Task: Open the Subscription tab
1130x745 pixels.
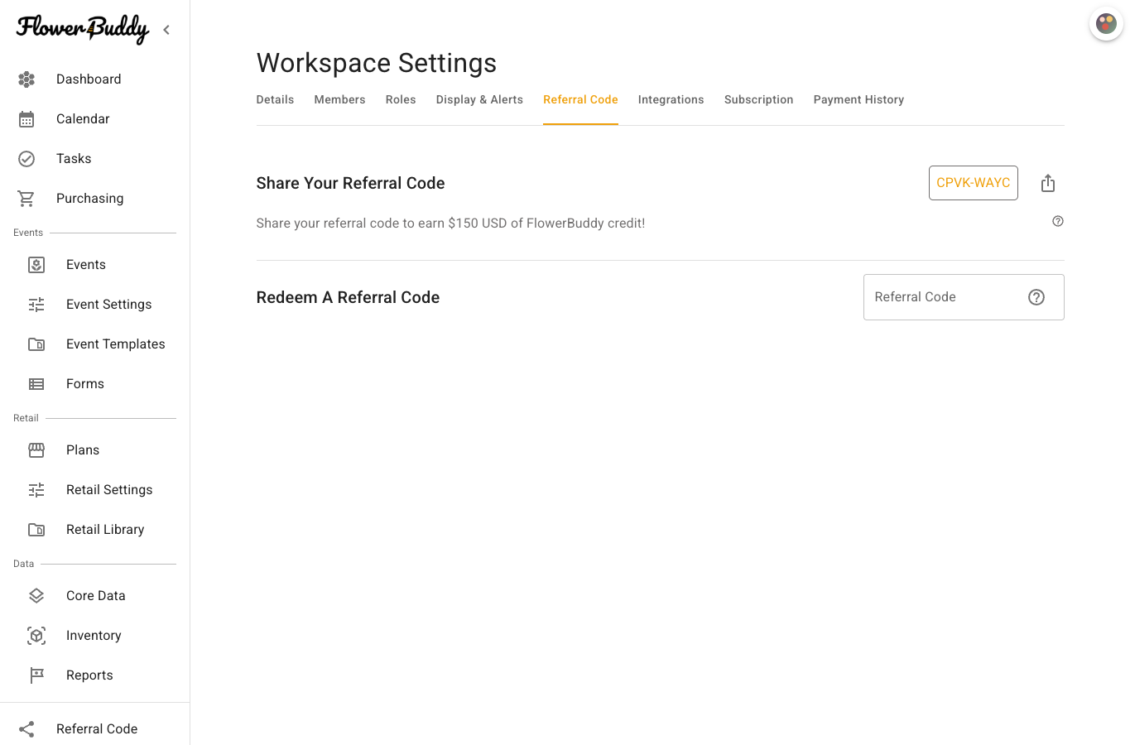Action: 758,99
